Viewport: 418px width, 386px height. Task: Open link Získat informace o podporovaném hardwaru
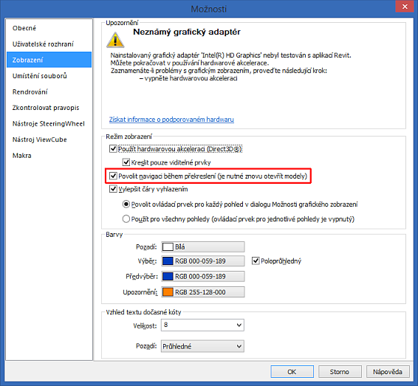pyautogui.click(x=171, y=120)
